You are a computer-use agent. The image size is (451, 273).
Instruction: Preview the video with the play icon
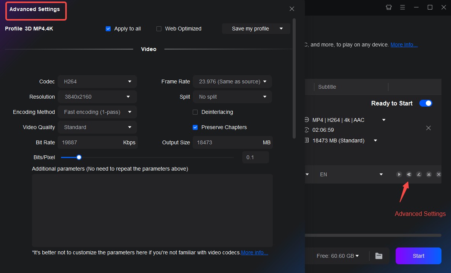coord(399,174)
